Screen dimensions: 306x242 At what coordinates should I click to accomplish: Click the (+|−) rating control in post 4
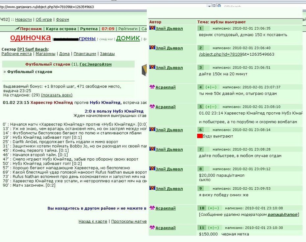point(211,87)
